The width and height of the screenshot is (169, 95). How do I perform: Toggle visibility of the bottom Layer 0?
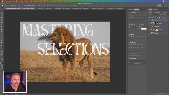(149, 33)
